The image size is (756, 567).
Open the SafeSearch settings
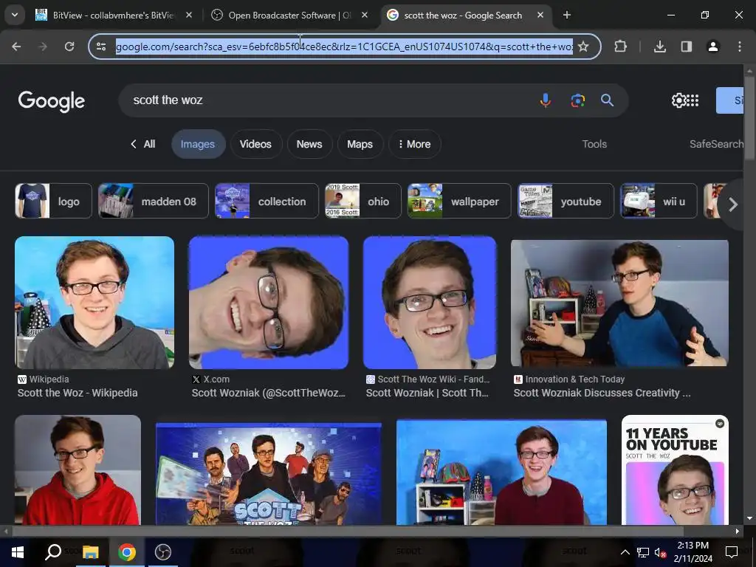[x=716, y=144]
